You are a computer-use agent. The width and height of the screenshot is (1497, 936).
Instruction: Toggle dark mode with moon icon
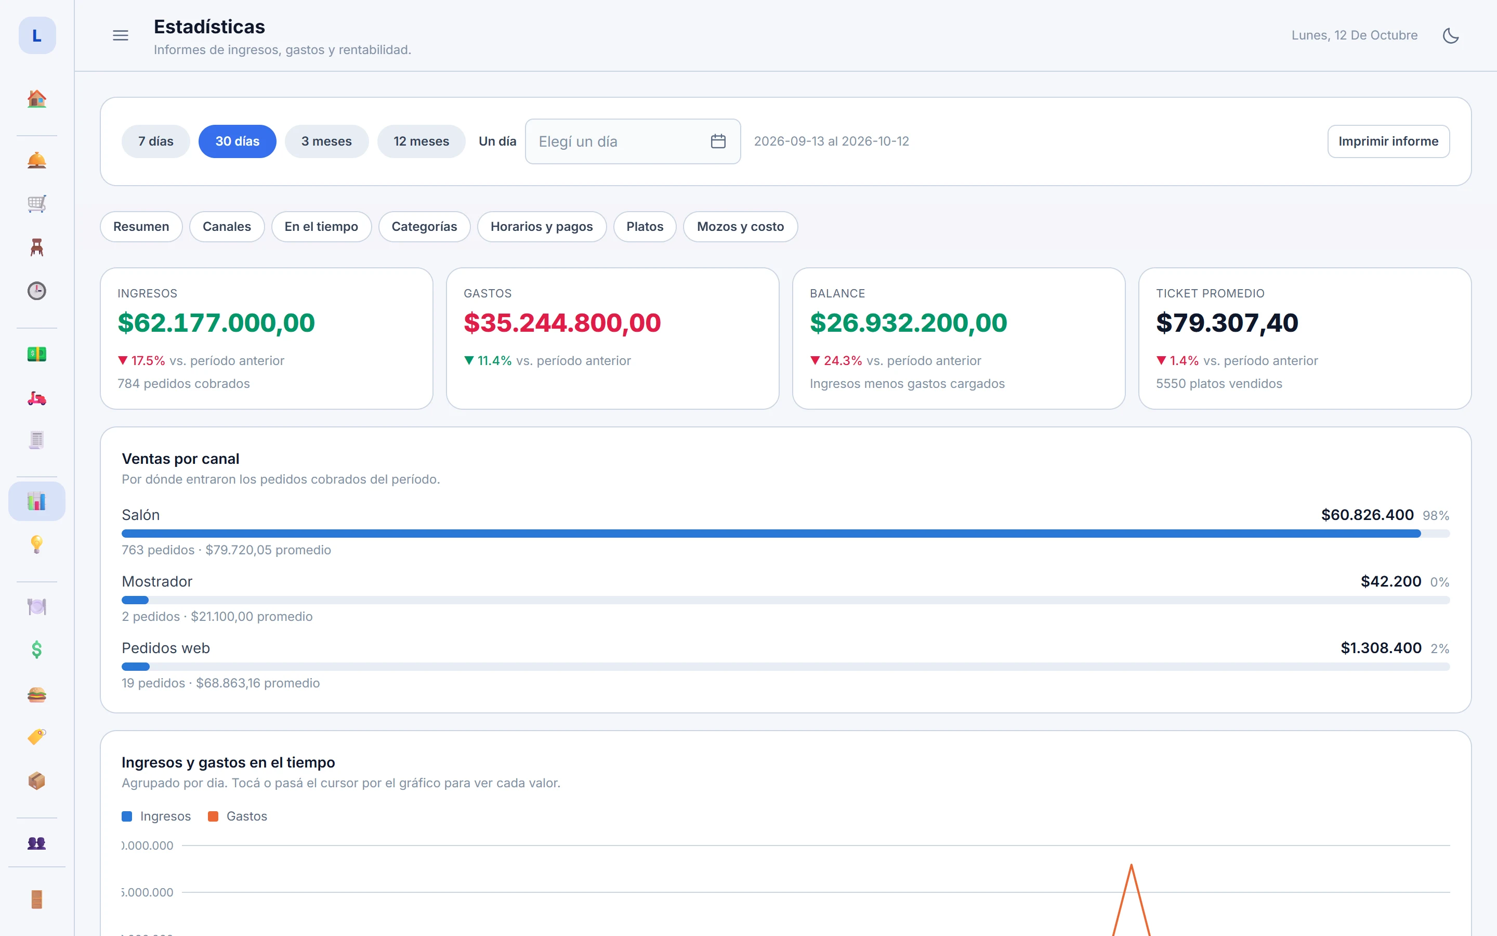coord(1451,35)
